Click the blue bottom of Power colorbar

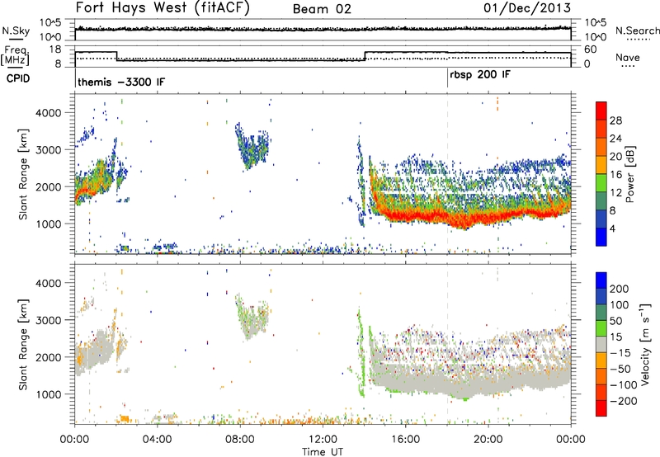[x=601, y=237]
